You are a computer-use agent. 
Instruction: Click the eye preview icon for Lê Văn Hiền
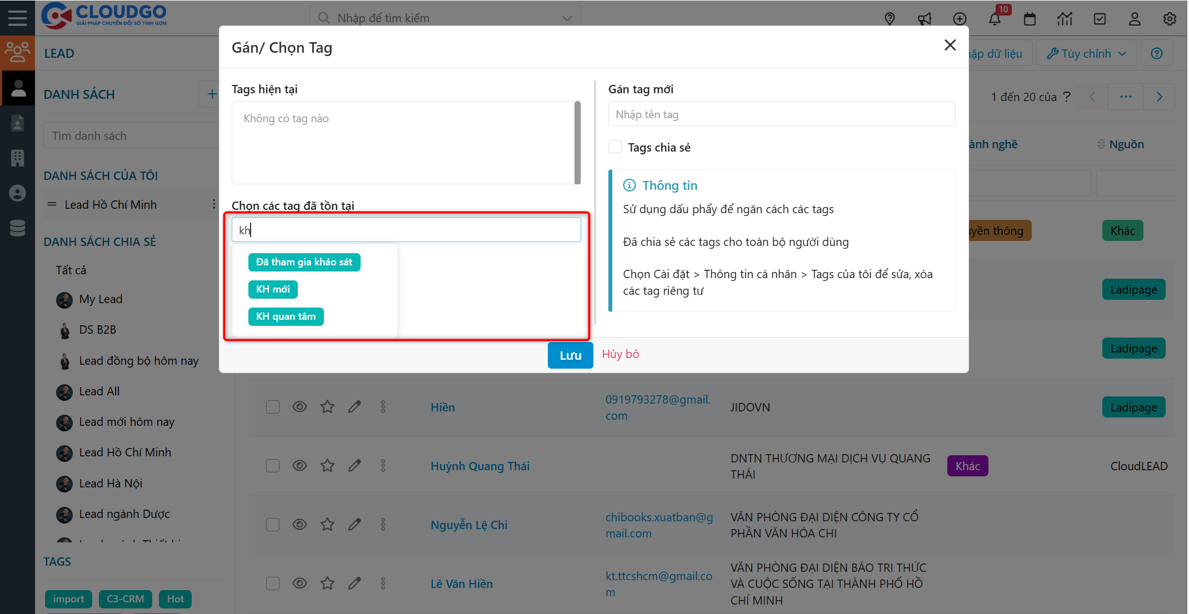coord(299,583)
